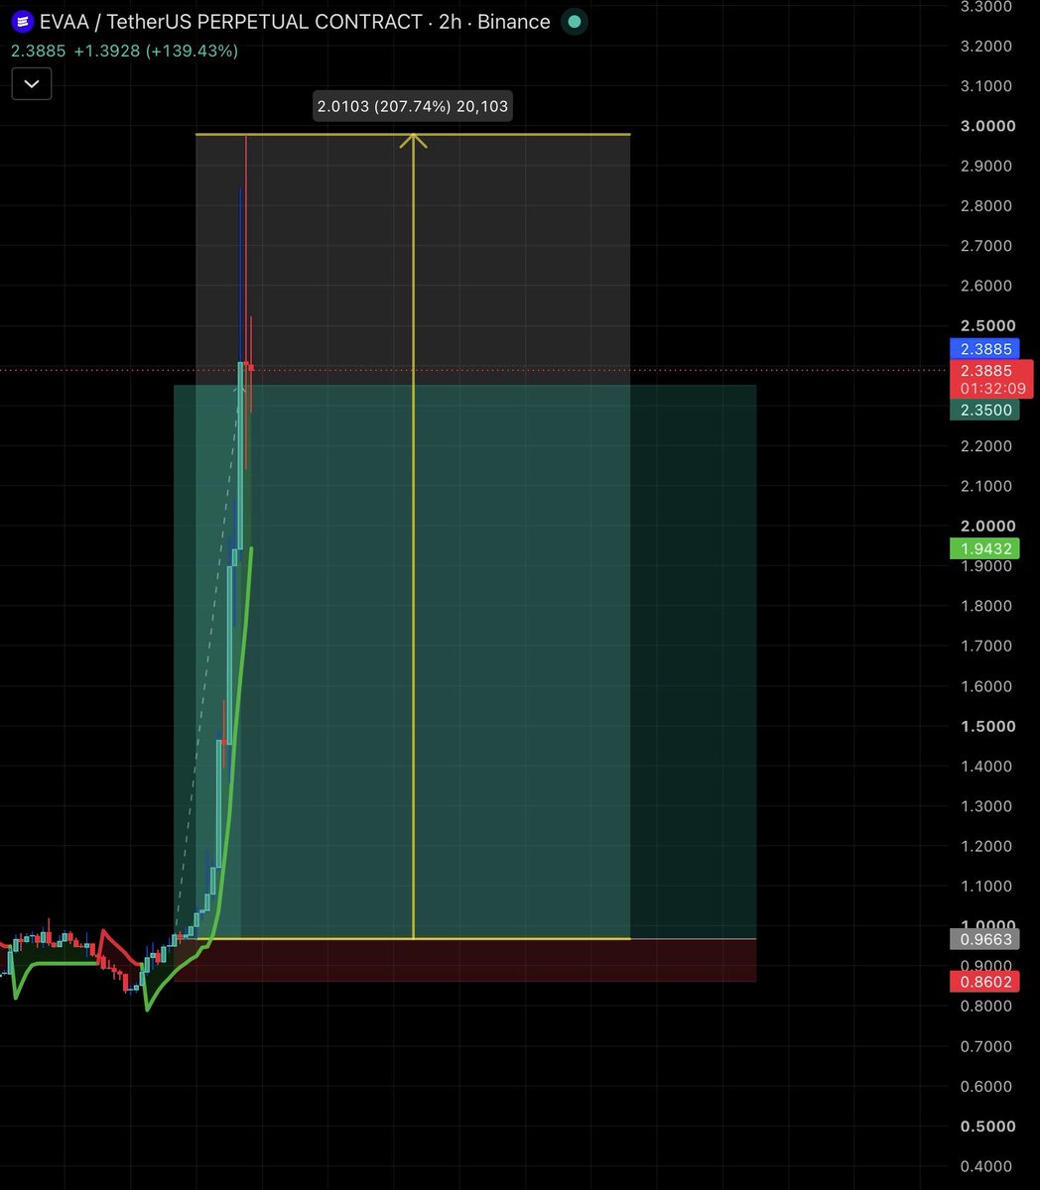Click the EVAA symbol logo icon
The width and height of the screenshot is (1040, 1190).
tap(24, 22)
